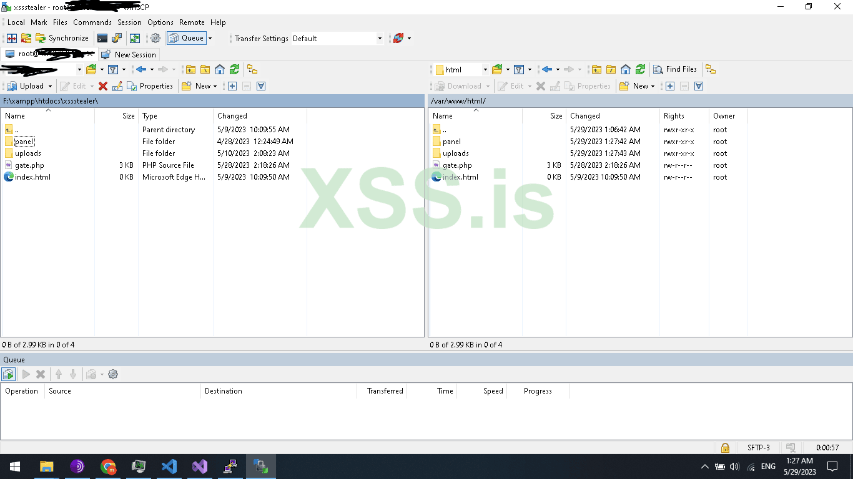Expand the Upload dropdown arrow
Image resolution: width=853 pixels, height=479 pixels.
point(50,86)
